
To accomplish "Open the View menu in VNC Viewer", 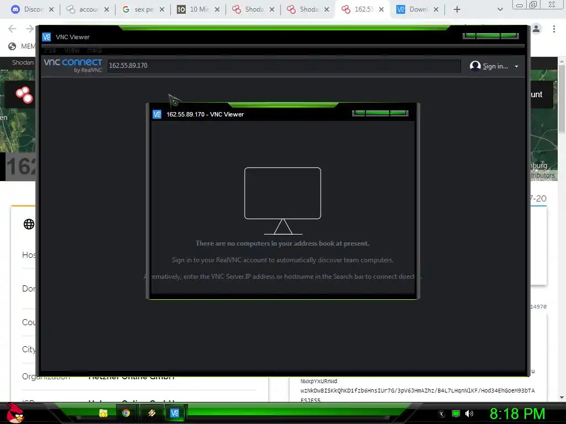I will click(x=72, y=50).
